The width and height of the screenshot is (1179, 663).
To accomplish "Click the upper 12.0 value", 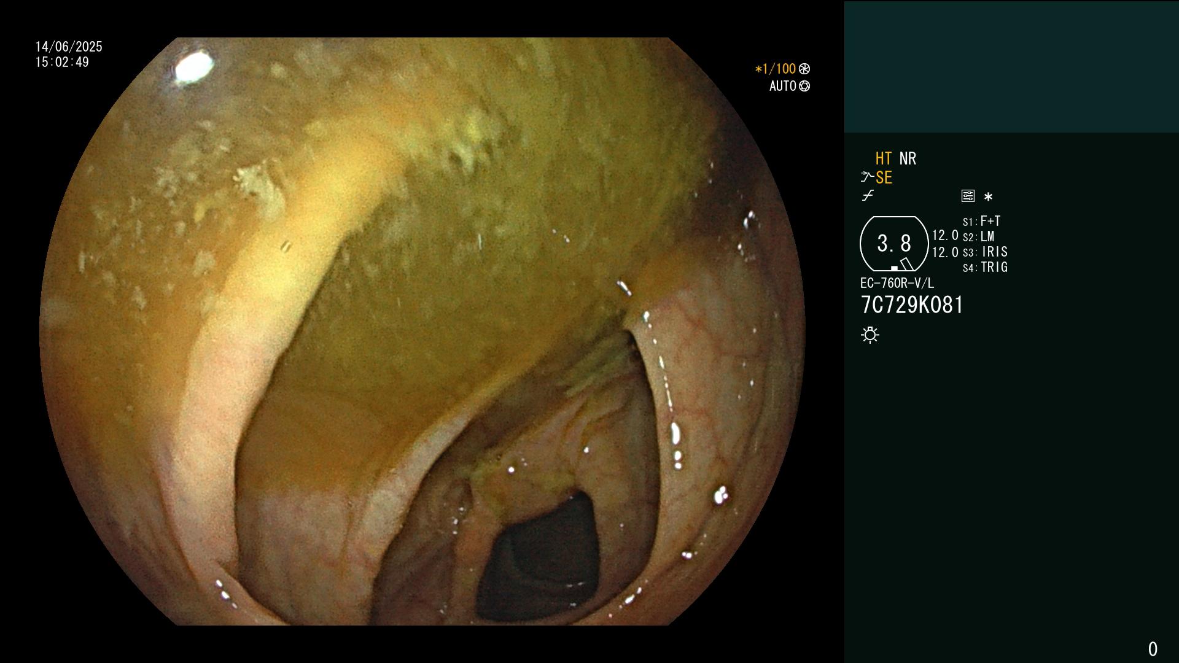I will [945, 235].
